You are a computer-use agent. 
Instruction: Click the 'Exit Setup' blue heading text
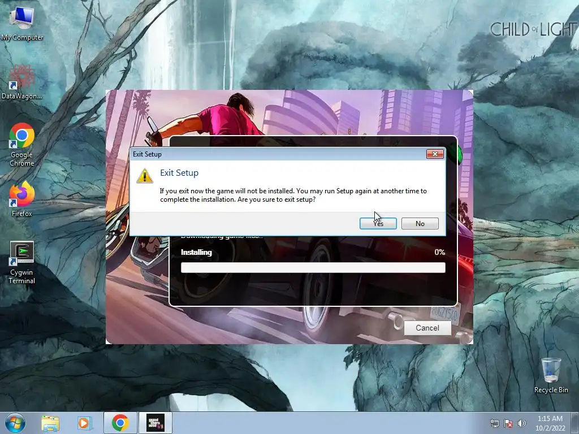pyautogui.click(x=179, y=173)
